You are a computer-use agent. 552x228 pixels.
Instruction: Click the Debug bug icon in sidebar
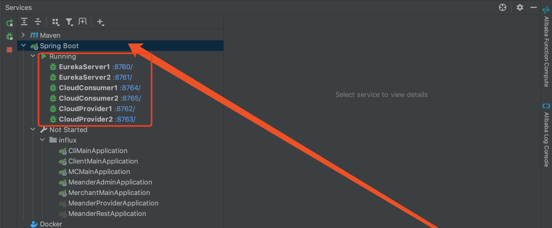coord(9,36)
